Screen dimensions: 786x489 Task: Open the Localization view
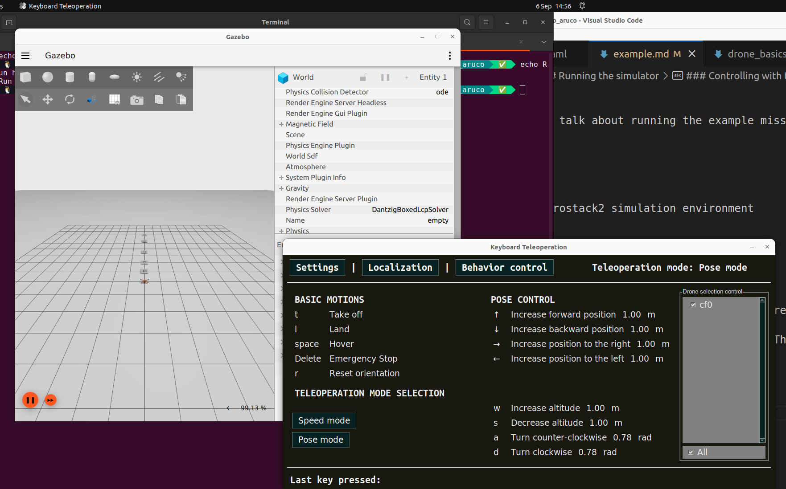pos(400,268)
